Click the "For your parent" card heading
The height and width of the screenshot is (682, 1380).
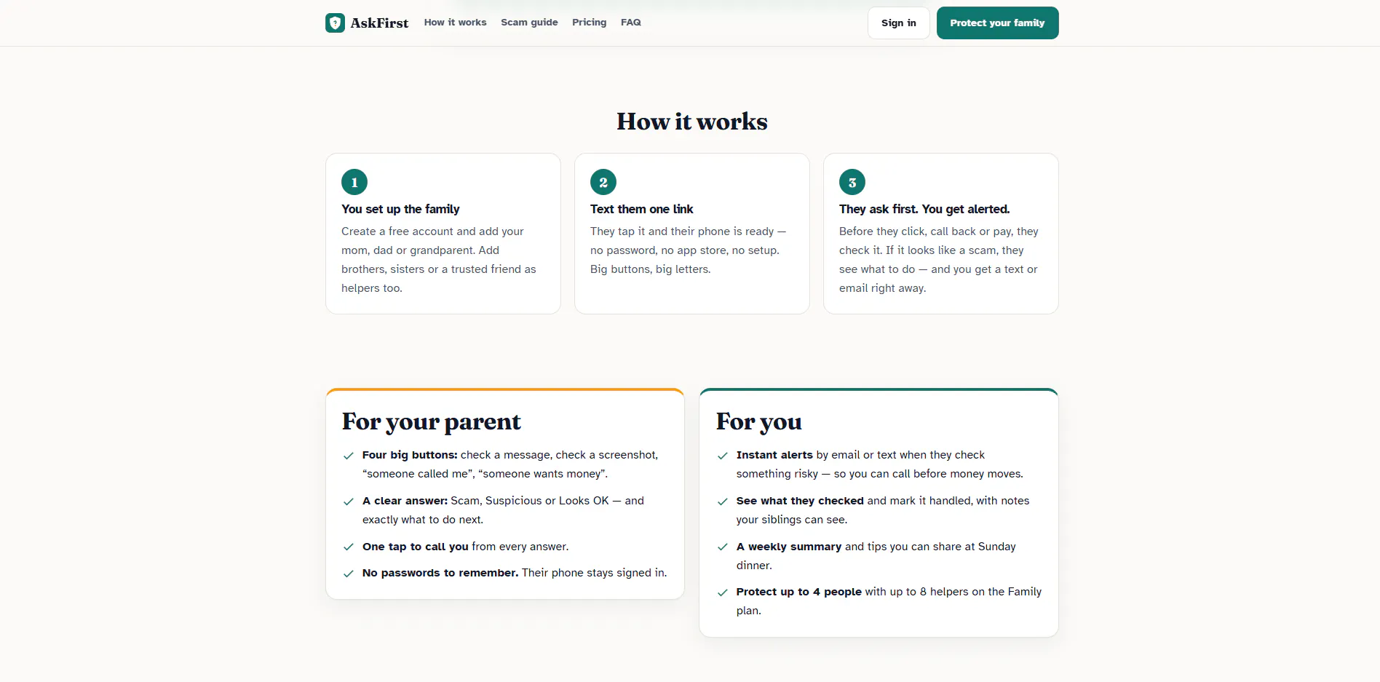(x=432, y=421)
